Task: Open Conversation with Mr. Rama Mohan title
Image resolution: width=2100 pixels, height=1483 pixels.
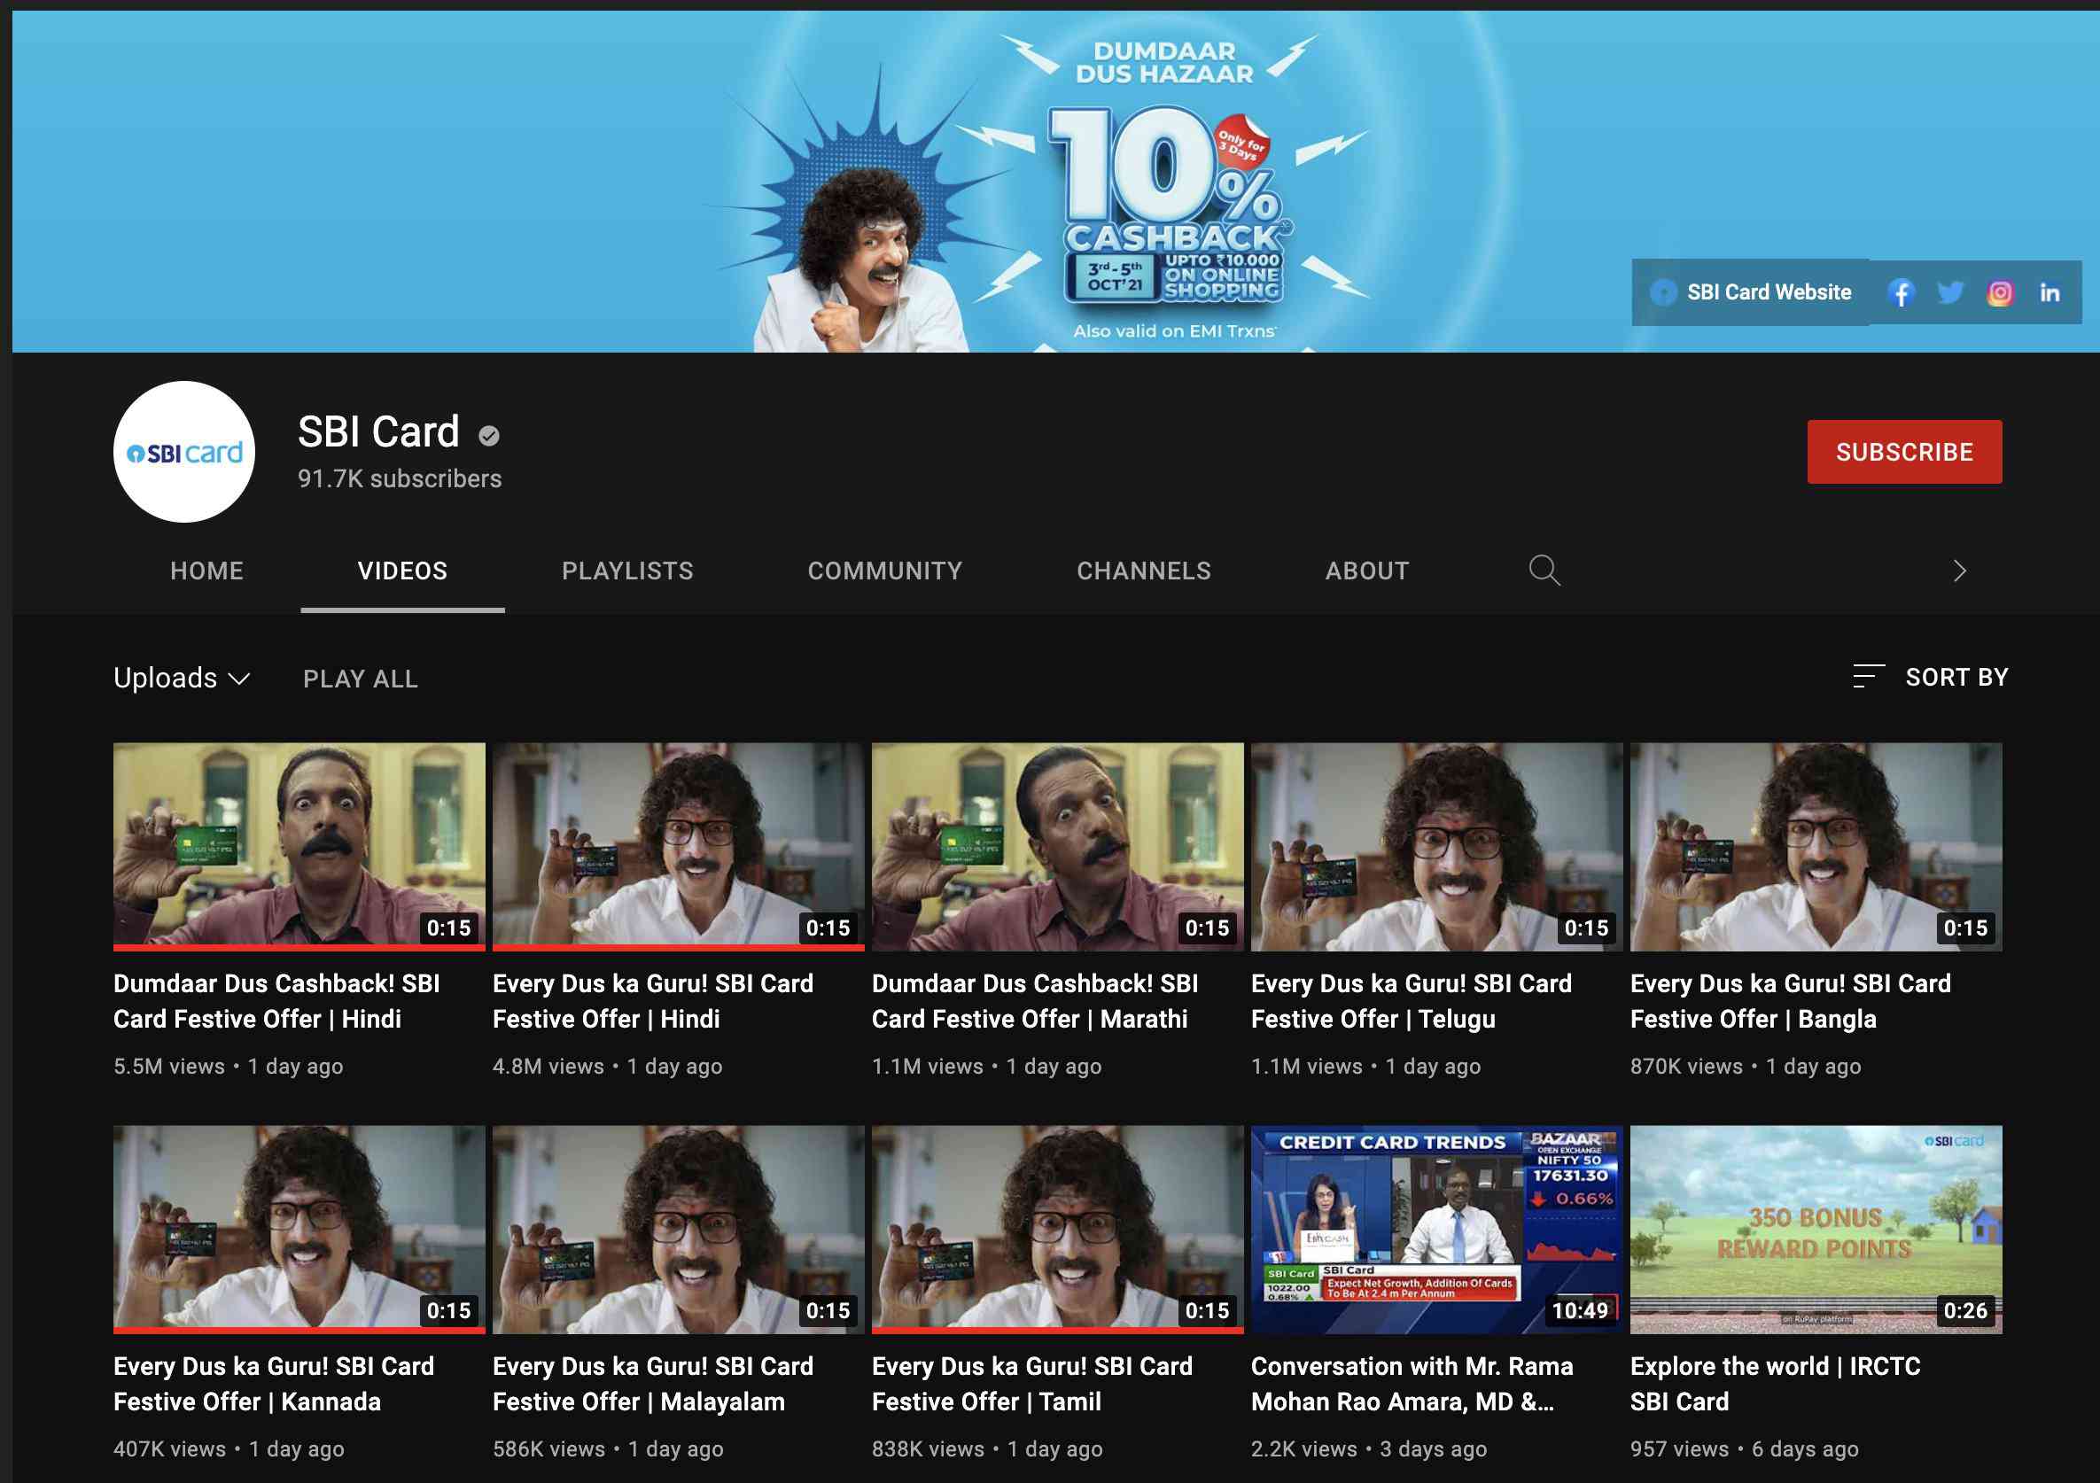Action: click(1412, 1384)
